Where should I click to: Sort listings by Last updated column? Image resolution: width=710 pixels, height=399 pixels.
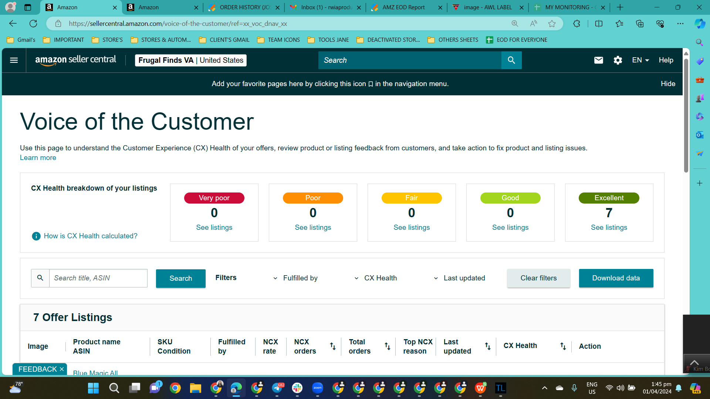tap(488, 346)
